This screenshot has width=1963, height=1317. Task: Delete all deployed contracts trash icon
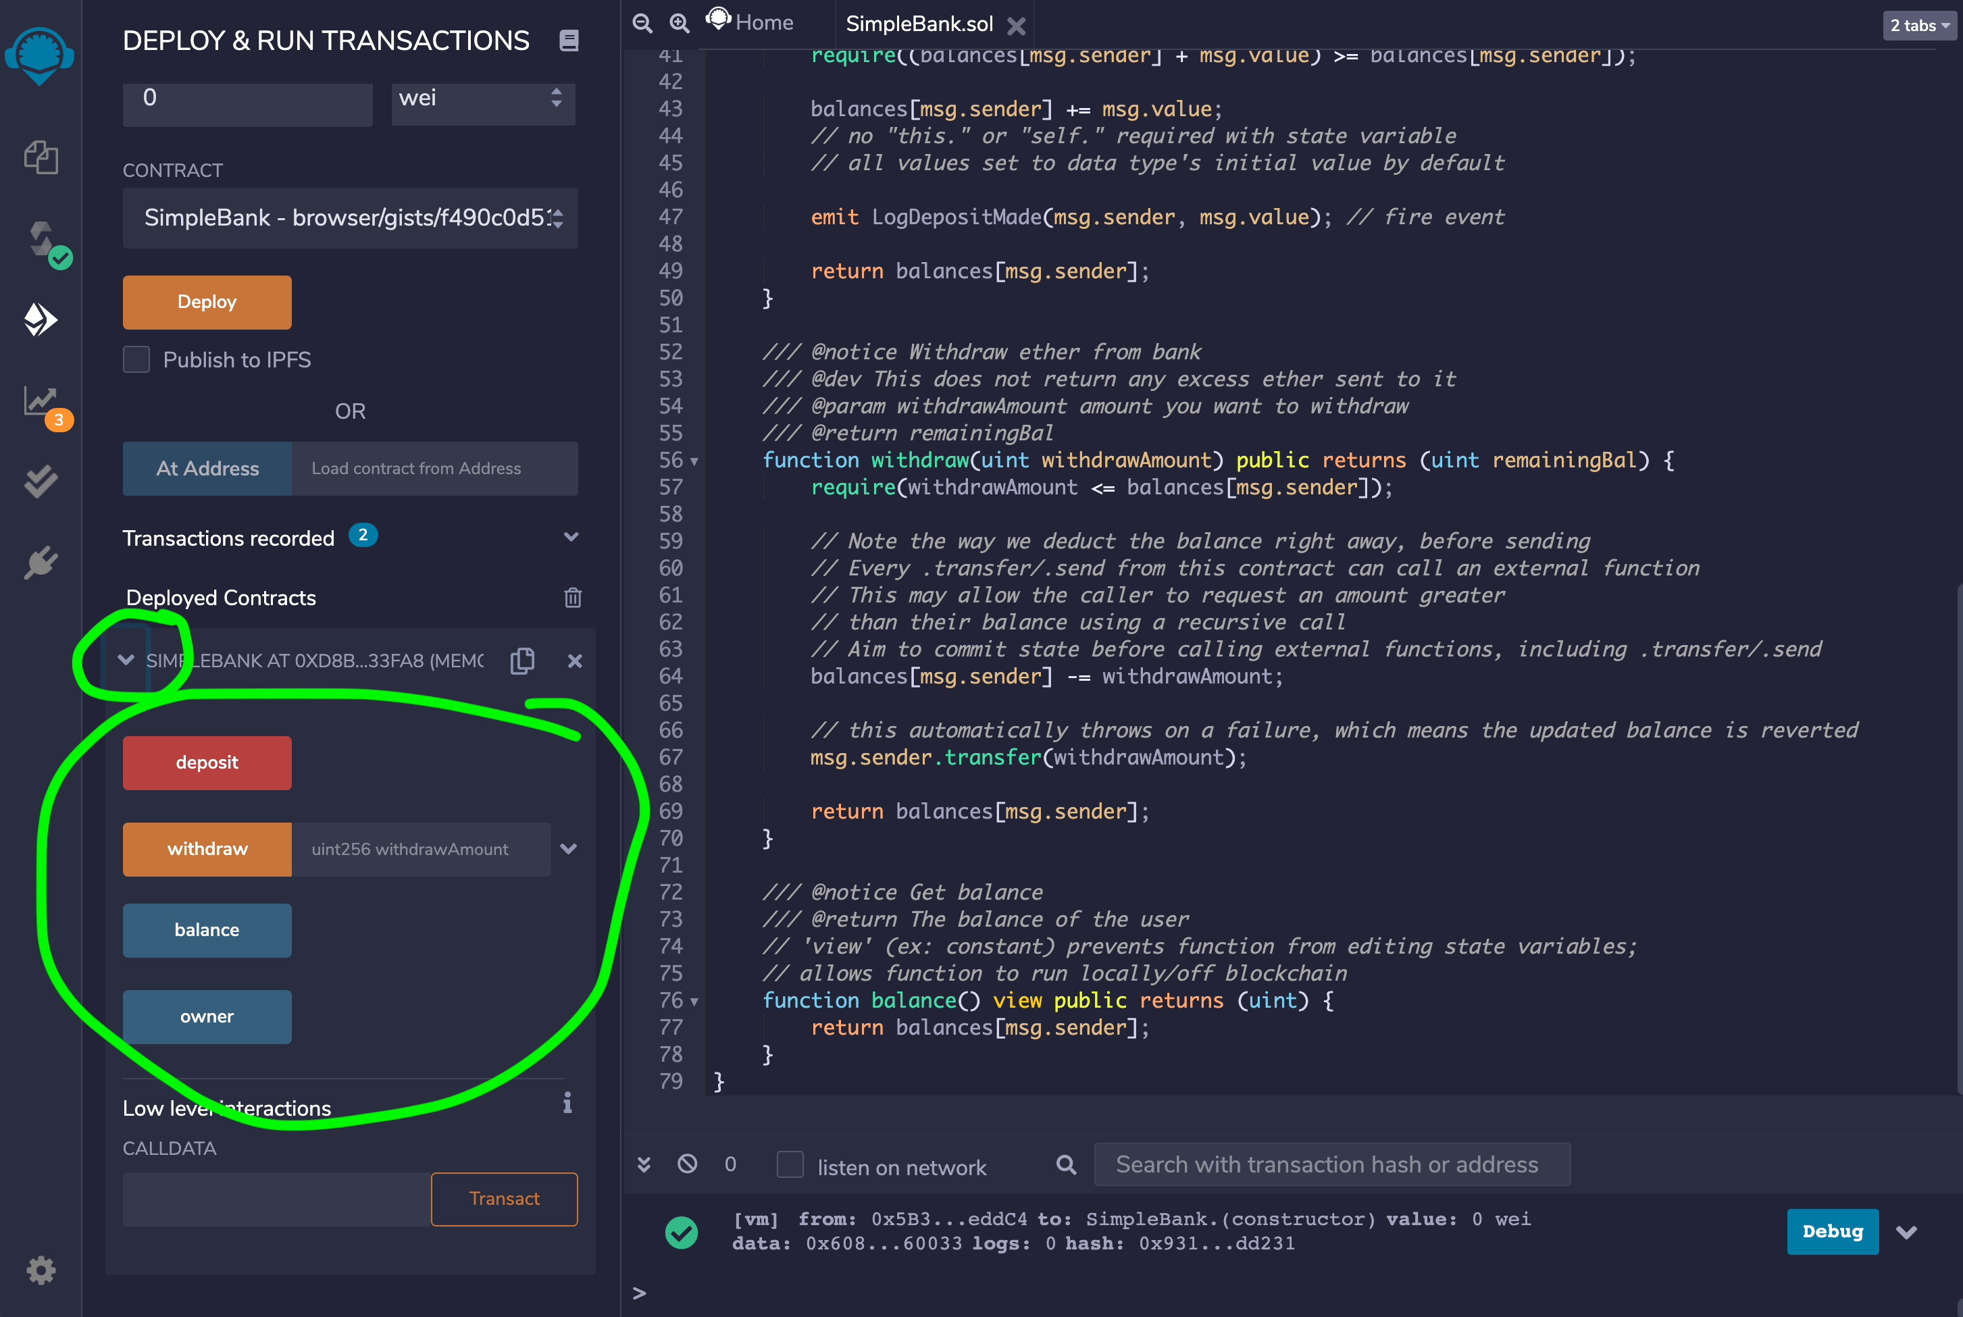coord(573,597)
